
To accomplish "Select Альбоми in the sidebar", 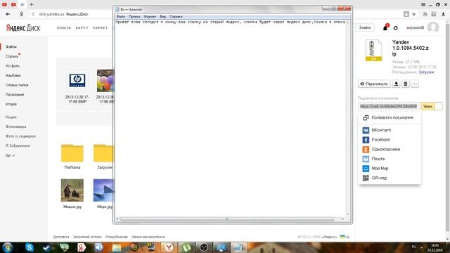I will (13, 75).
